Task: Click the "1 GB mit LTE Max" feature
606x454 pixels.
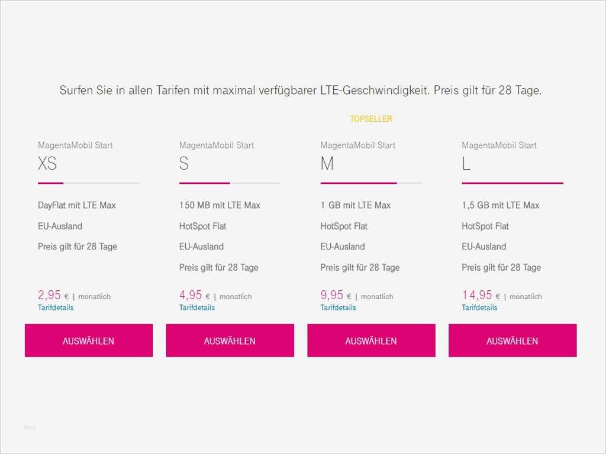Action: 356,205
